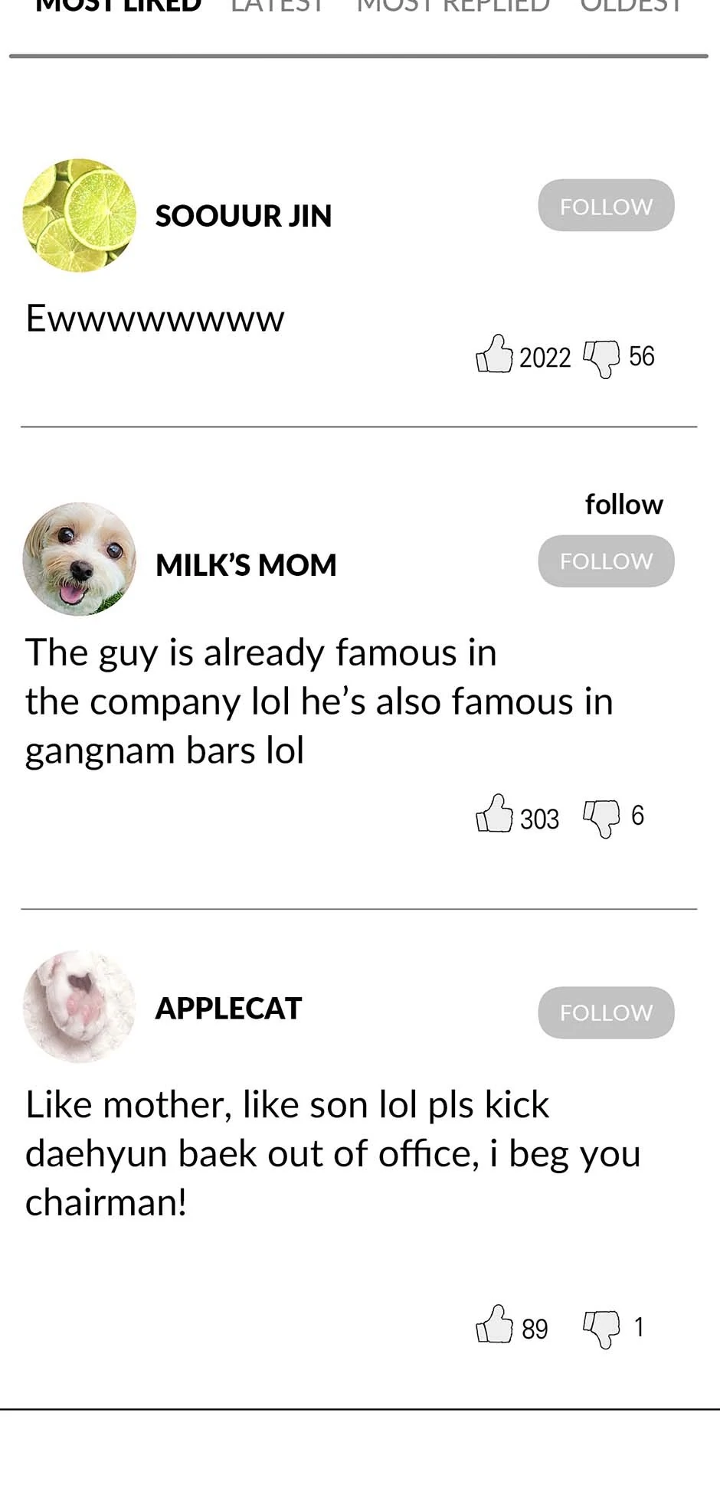Viewport: 720px width, 1501px height.
Task: Open SOOUUR JIN username profile
Action: 244,217
